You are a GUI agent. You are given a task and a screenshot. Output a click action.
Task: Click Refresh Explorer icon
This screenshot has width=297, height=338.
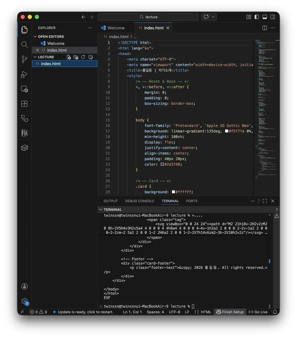(x=83, y=57)
